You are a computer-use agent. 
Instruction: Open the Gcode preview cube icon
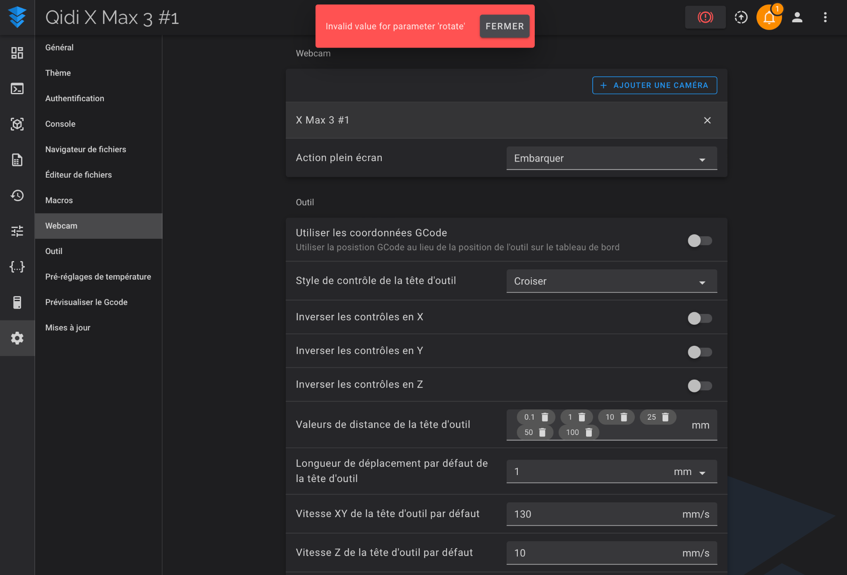(x=17, y=124)
